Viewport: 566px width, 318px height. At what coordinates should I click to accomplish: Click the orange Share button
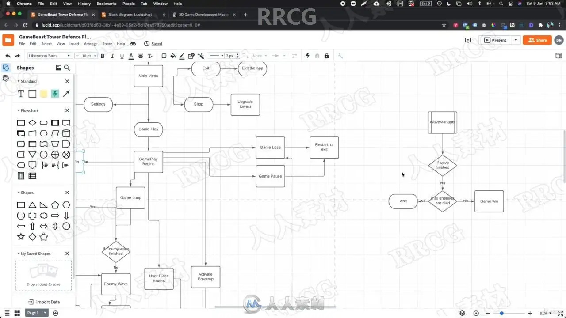(x=537, y=40)
